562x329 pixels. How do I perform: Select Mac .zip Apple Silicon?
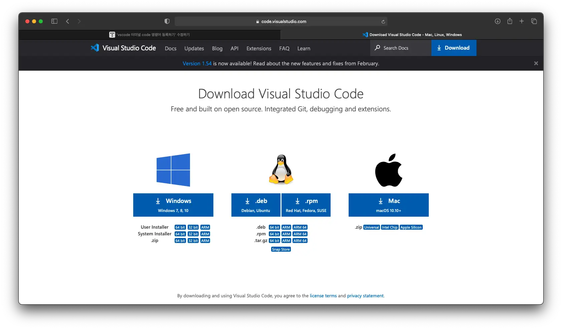411,227
